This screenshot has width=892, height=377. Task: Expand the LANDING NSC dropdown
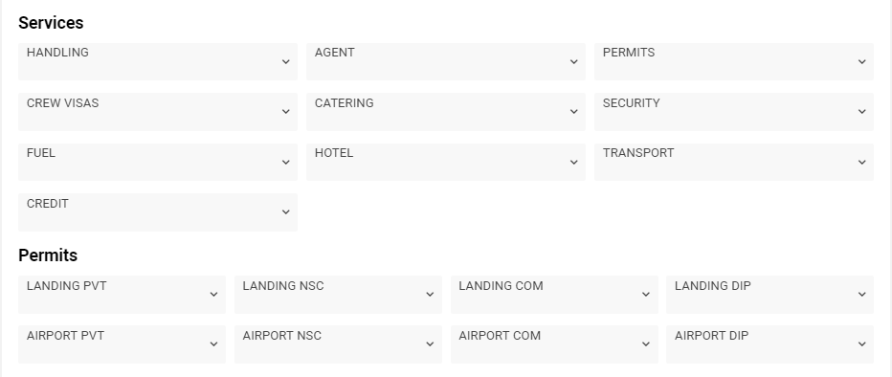(338, 295)
